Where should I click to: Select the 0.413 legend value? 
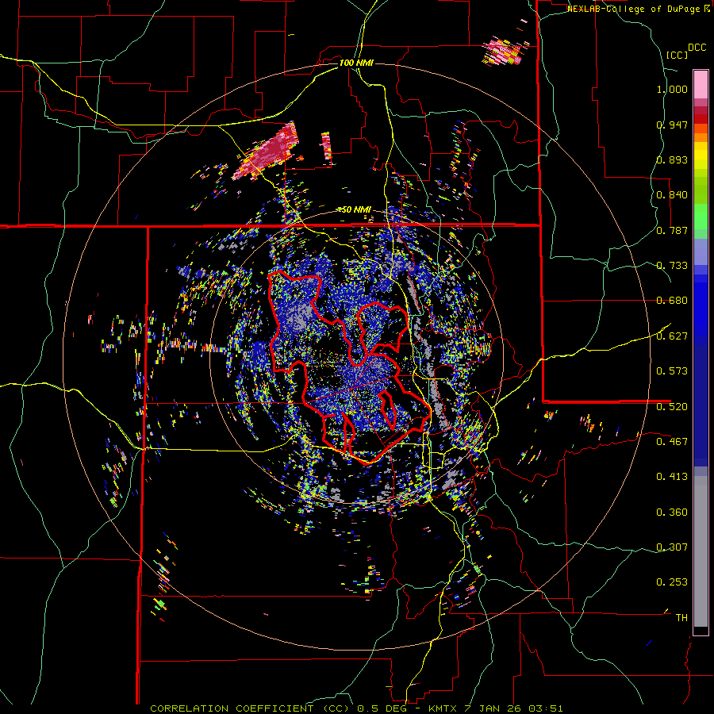pos(672,477)
